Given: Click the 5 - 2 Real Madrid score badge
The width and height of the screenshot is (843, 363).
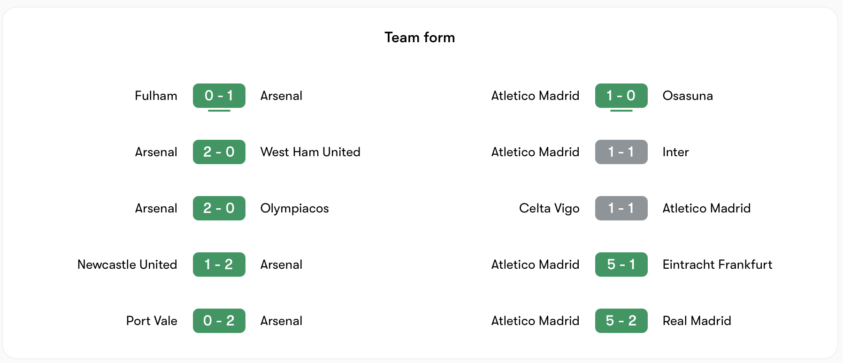Looking at the screenshot, I should click(x=621, y=321).
